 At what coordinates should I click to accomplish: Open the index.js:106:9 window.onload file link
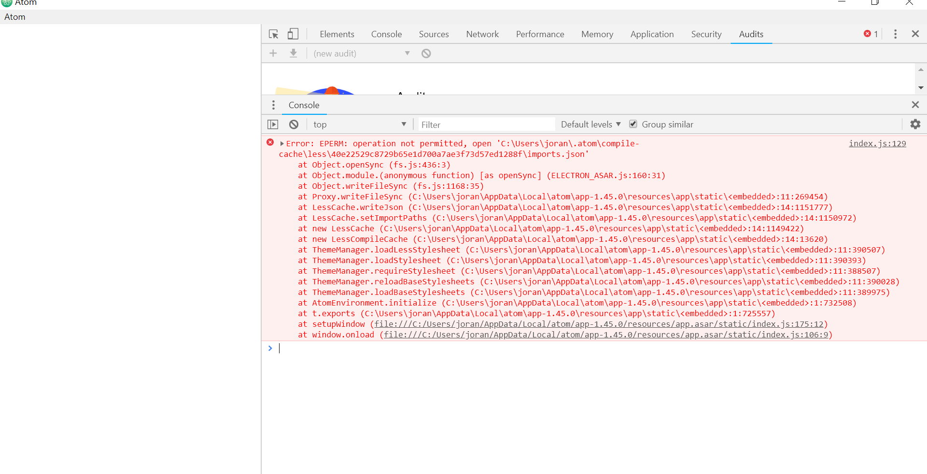click(x=606, y=335)
